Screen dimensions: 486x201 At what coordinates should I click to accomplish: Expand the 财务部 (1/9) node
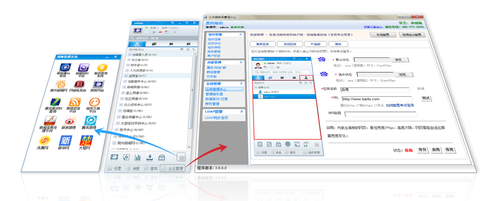pos(128,65)
